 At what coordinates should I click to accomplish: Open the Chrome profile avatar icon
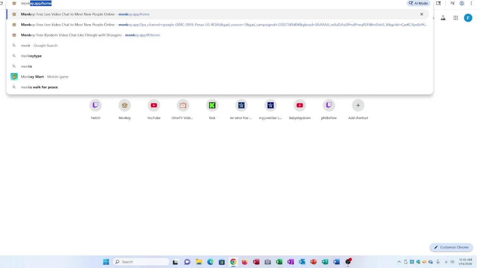[462, 3]
